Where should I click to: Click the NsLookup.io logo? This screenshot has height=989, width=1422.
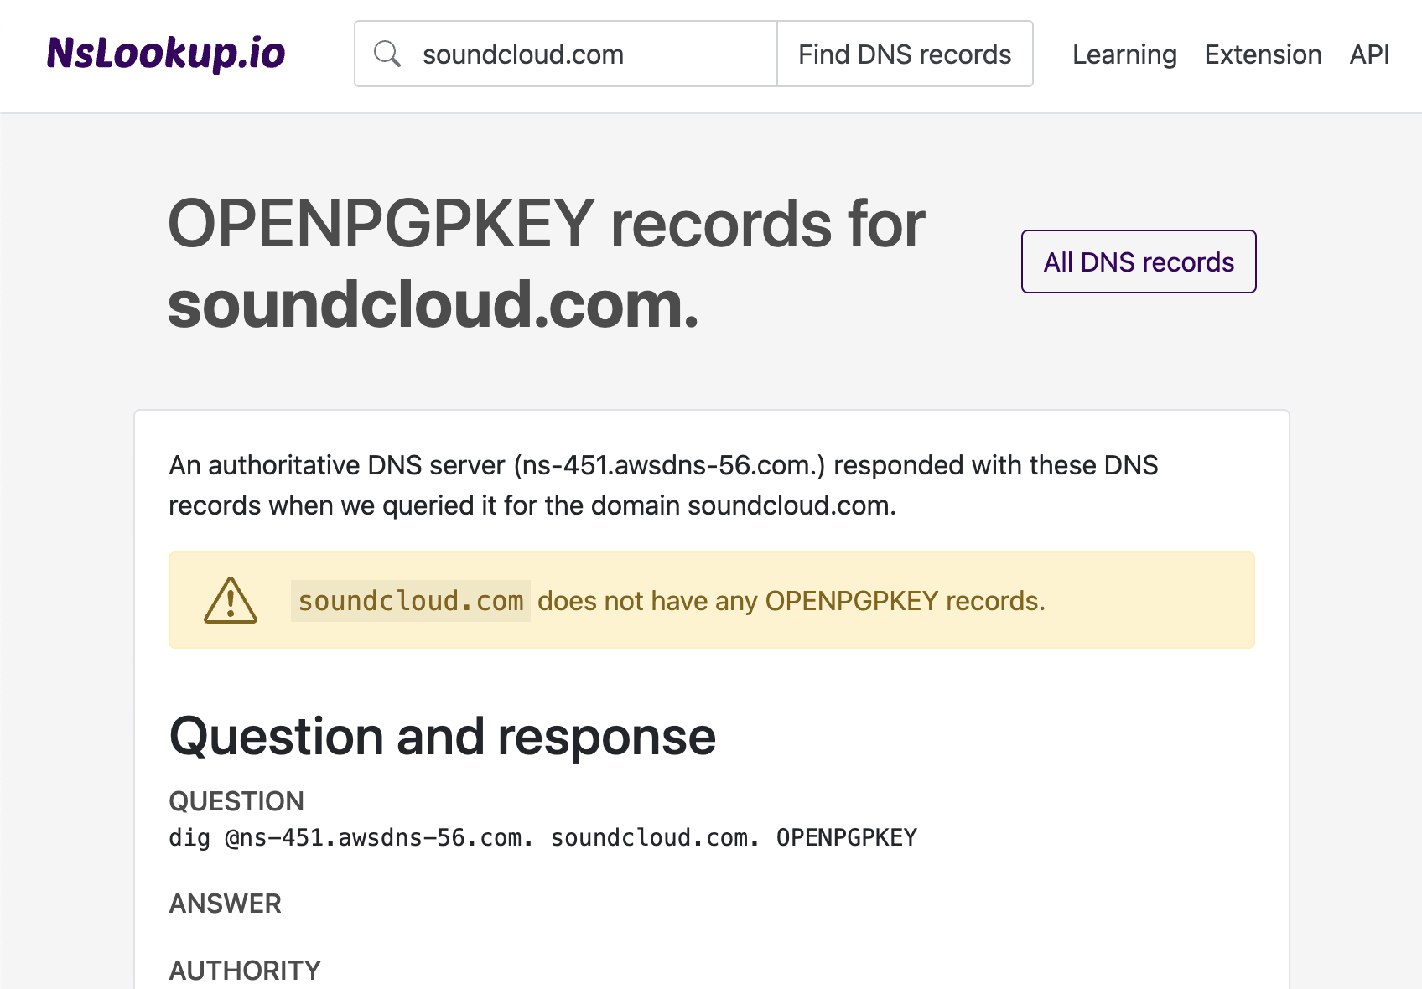click(165, 53)
